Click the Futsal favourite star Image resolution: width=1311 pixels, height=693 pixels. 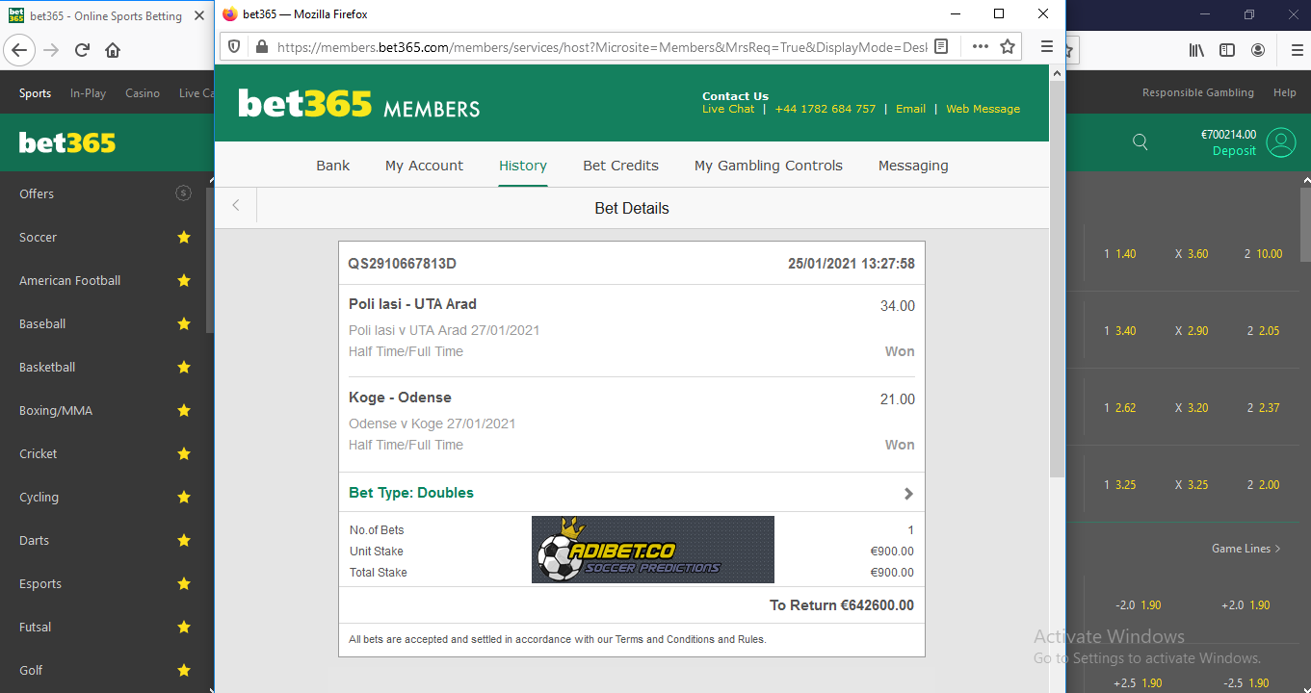tap(184, 627)
